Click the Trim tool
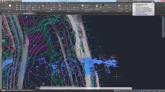The height and width of the screenshot is (92, 165). point(34,5)
